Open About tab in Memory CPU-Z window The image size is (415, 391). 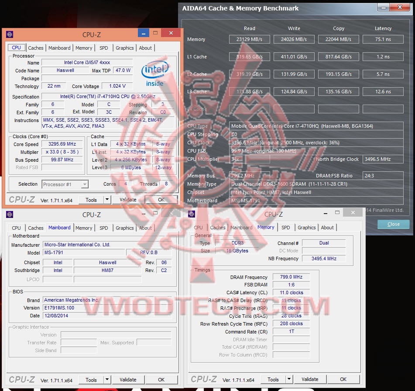(x=327, y=228)
